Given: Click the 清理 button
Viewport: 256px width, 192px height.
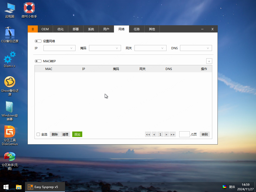Looking at the screenshot, I should click(x=65, y=134).
